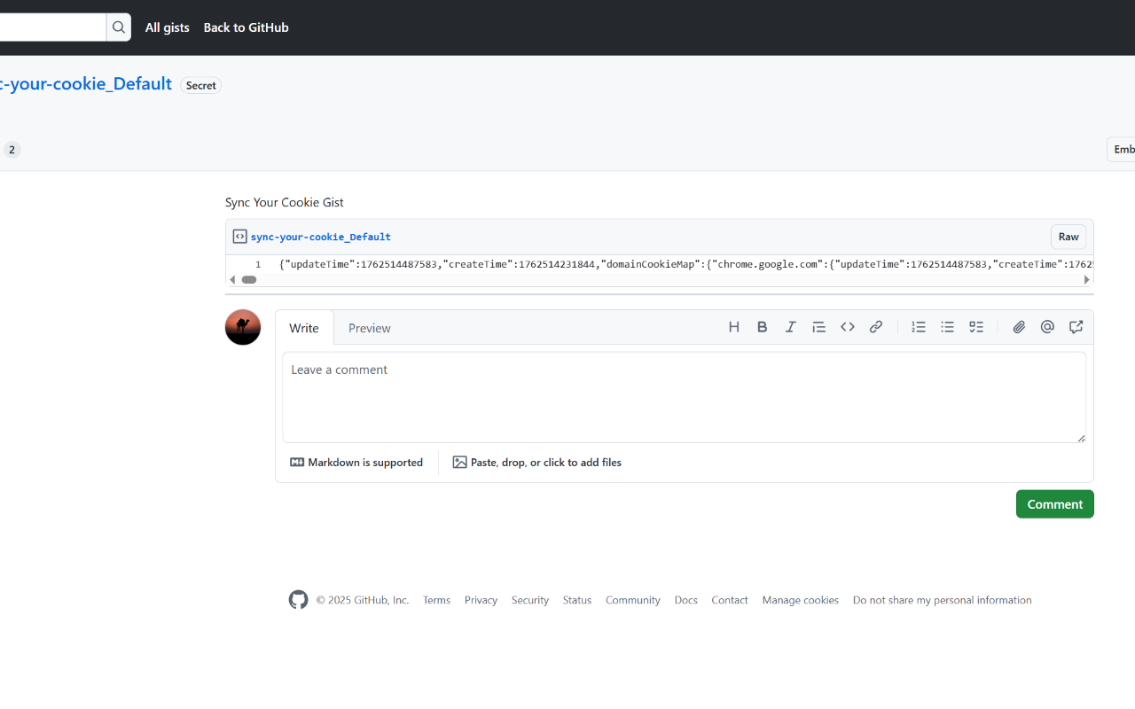Go Back to GitHub link
Screen dimensions: 1135x709
247,27
